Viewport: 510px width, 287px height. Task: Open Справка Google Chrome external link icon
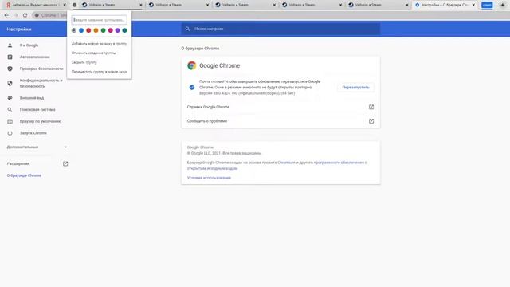click(371, 107)
